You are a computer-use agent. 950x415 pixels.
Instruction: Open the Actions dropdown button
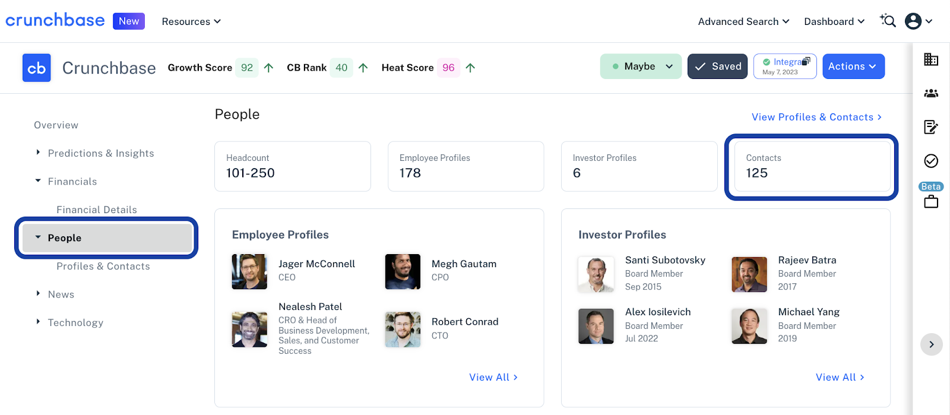pyautogui.click(x=853, y=66)
